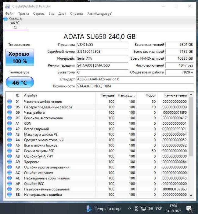Click the CrystalDiskInfo title bar app icon
This screenshot has width=198, height=214.
8,6
